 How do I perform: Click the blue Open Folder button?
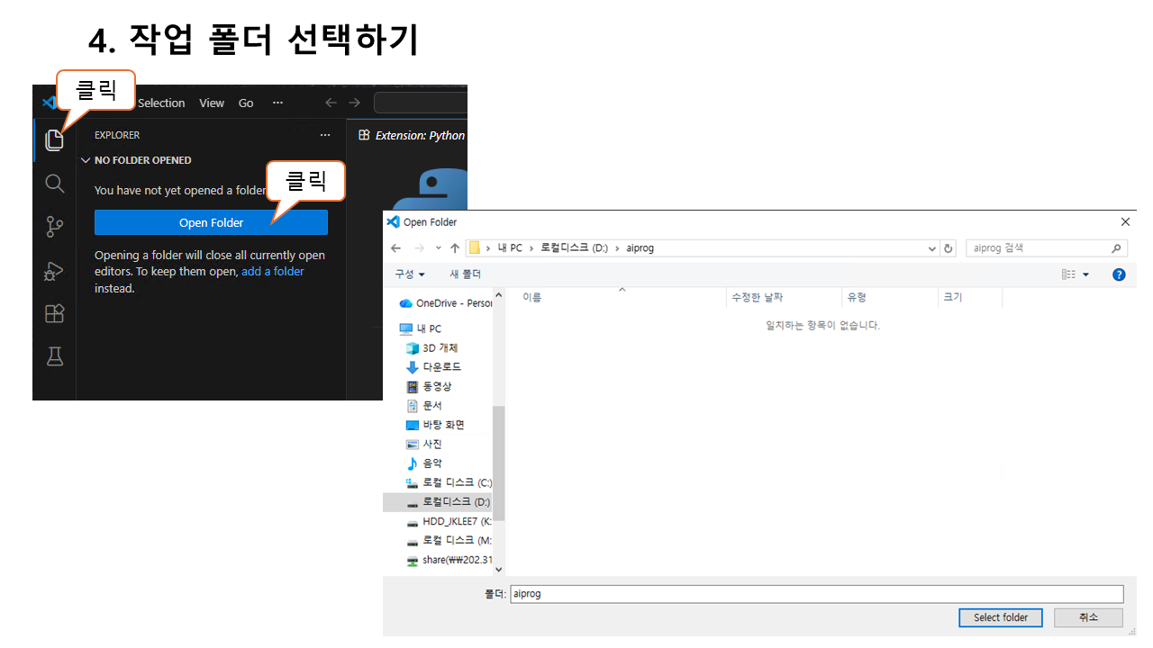coord(211,222)
